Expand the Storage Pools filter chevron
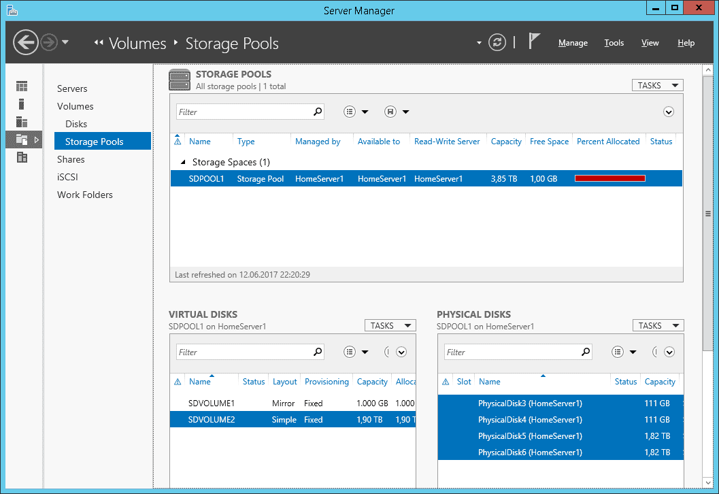The height and width of the screenshot is (494, 719). click(x=668, y=112)
